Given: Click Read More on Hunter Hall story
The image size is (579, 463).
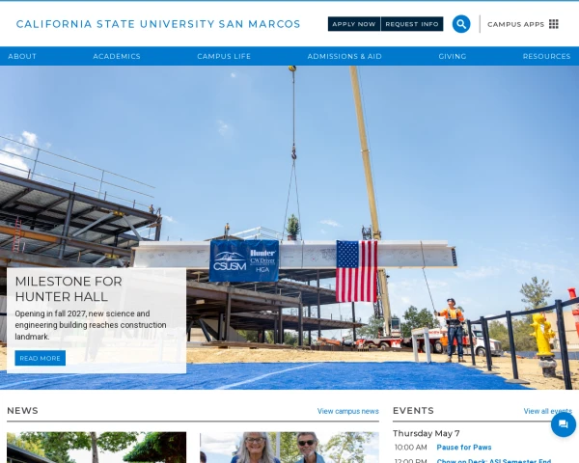Looking at the screenshot, I should [x=41, y=358].
